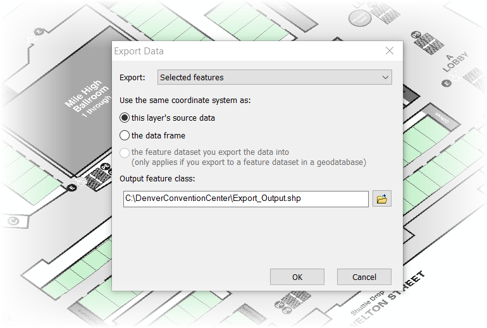
Task: Click the dotted circle marker at top-left of map
Action: [28, 39]
